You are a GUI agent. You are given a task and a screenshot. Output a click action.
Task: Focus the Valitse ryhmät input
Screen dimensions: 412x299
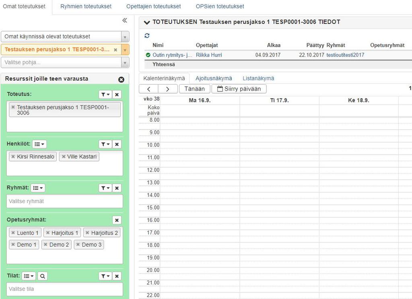click(65, 201)
